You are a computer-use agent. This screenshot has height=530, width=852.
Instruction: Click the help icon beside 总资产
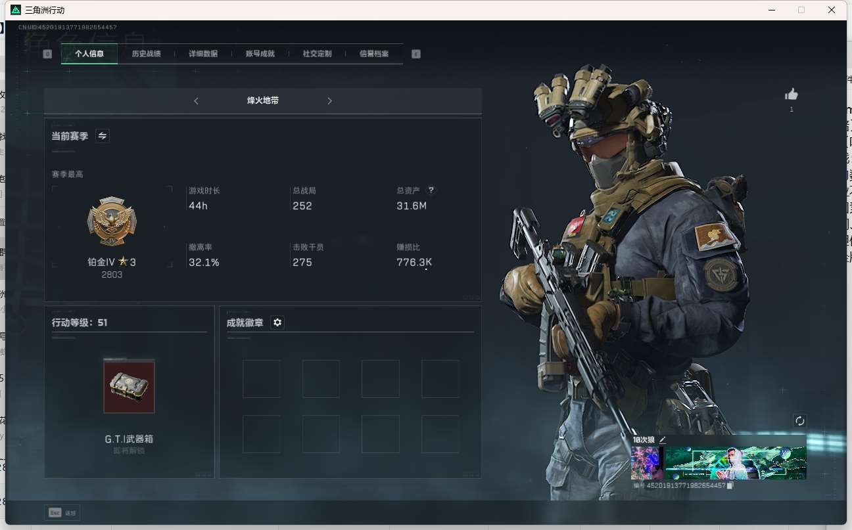(x=431, y=190)
